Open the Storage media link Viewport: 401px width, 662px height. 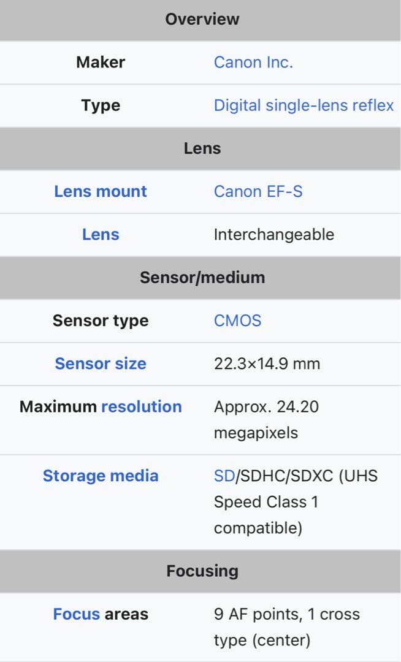[x=101, y=476]
